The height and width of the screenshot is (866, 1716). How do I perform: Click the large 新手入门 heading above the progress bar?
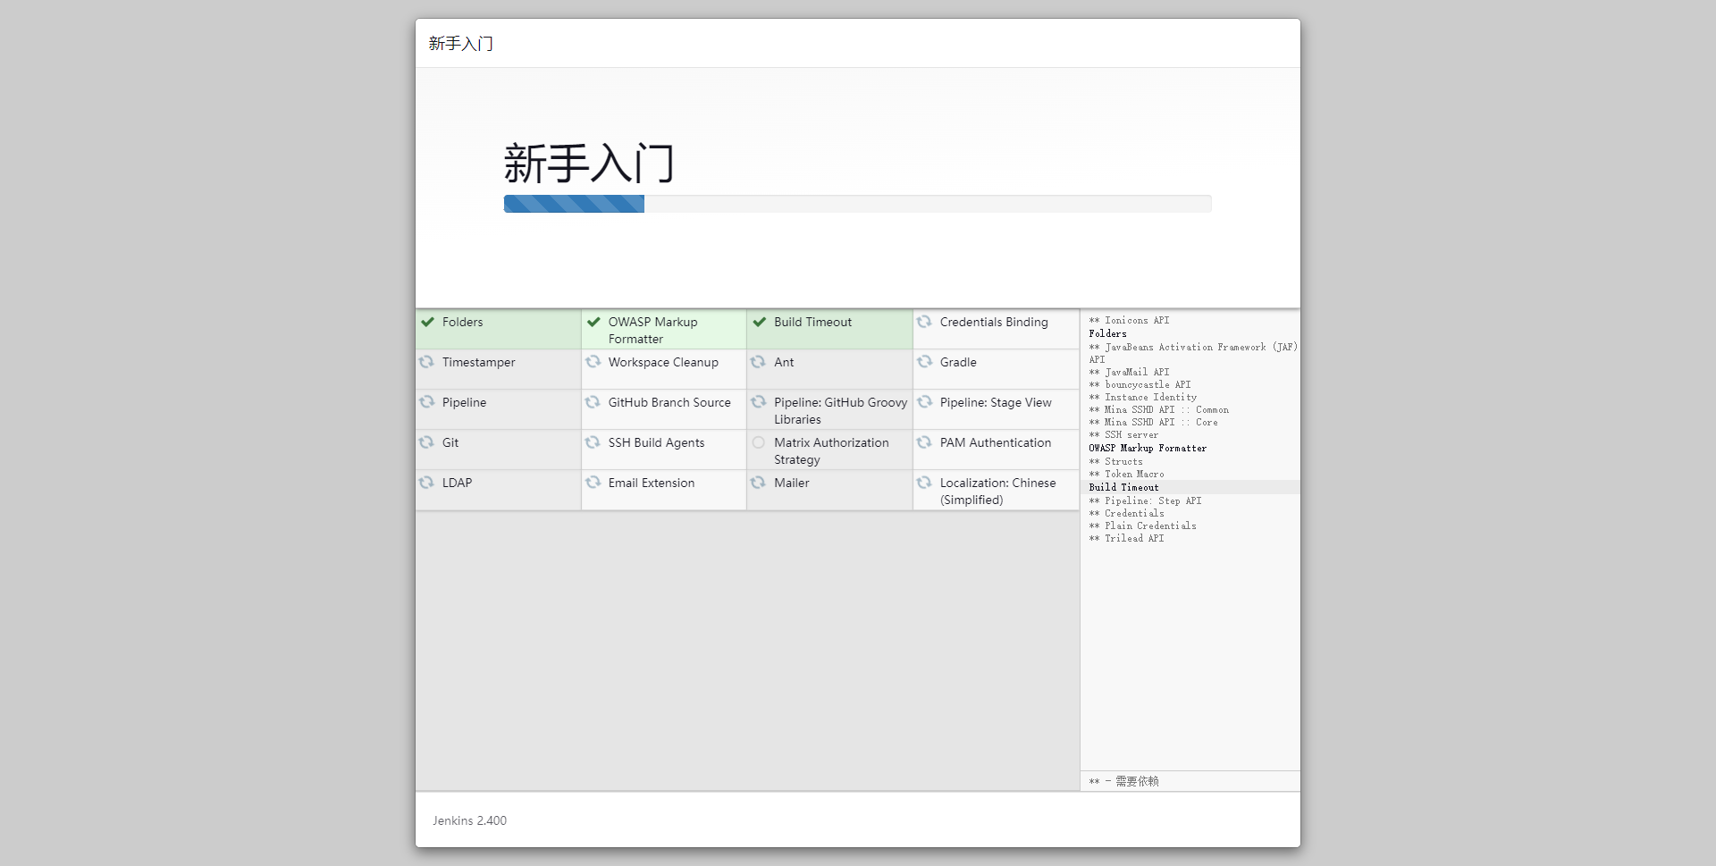coord(589,164)
